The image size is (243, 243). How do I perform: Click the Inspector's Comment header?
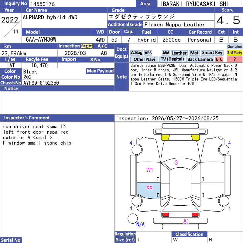coord(57,118)
